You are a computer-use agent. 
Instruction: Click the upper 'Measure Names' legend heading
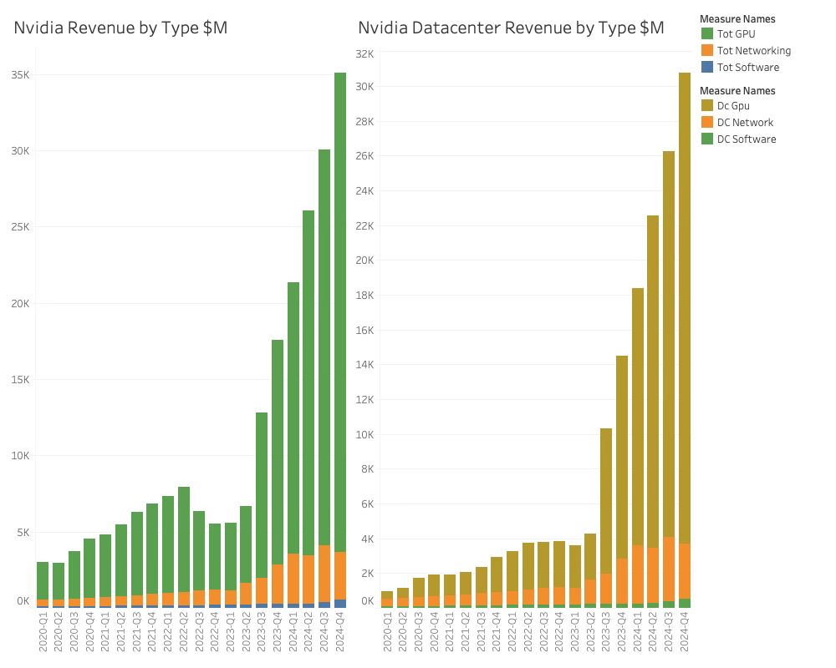click(737, 19)
